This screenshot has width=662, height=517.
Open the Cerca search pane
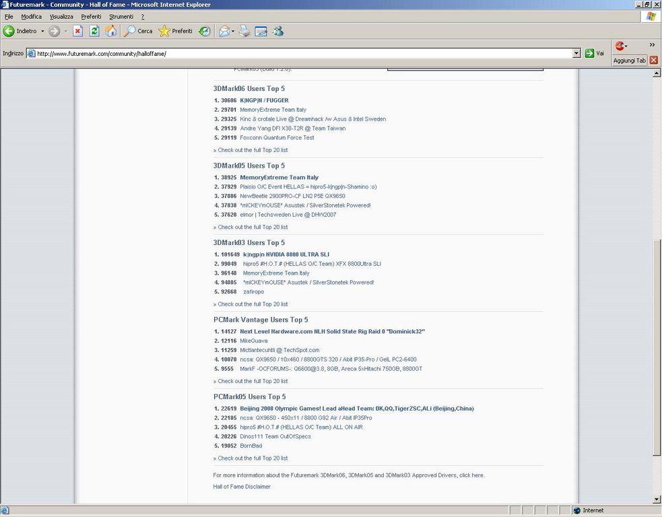coord(138,31)
